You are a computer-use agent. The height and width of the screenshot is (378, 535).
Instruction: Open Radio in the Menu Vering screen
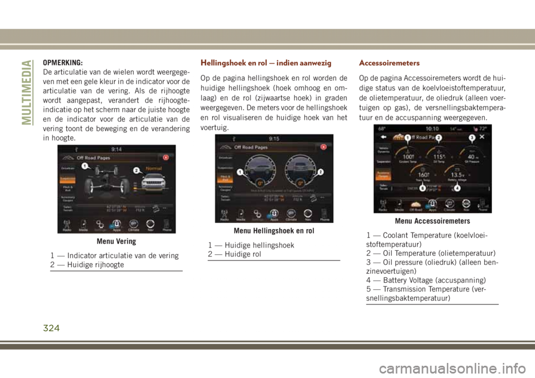click(x=67, y=225)
